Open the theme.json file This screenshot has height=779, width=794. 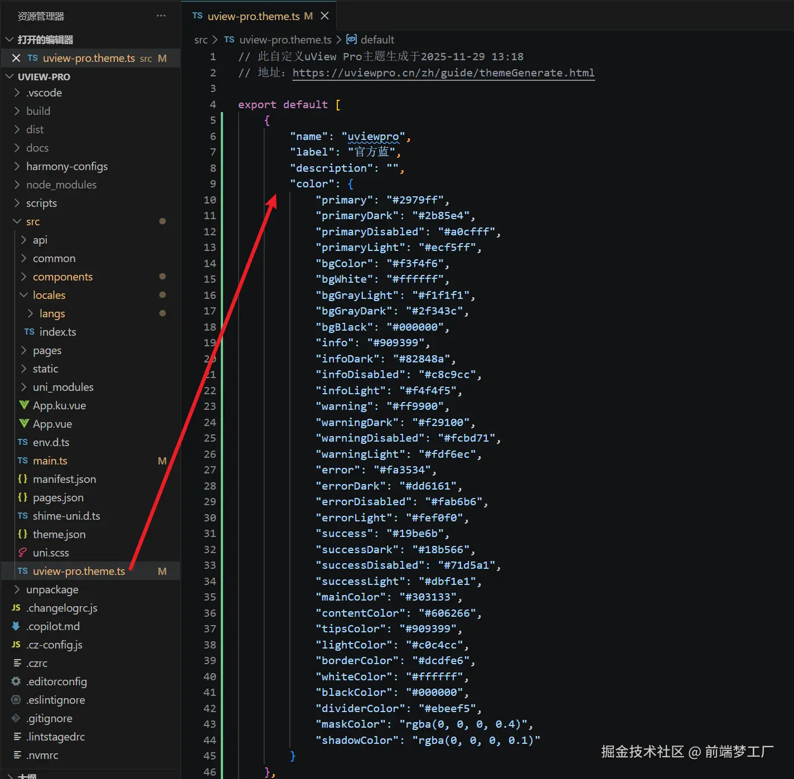tap(90, 534)
